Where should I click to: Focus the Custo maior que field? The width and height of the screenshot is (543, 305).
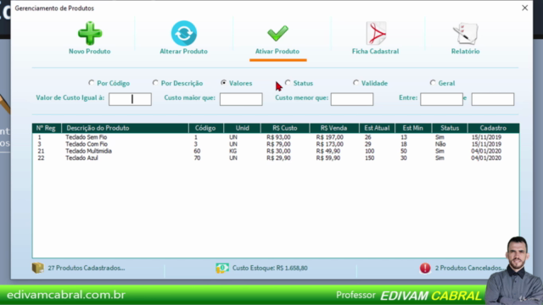[241, 99]
